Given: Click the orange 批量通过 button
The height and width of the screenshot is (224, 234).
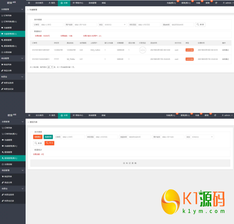Looking at the screenshot, I should click(x=38, y=137).
